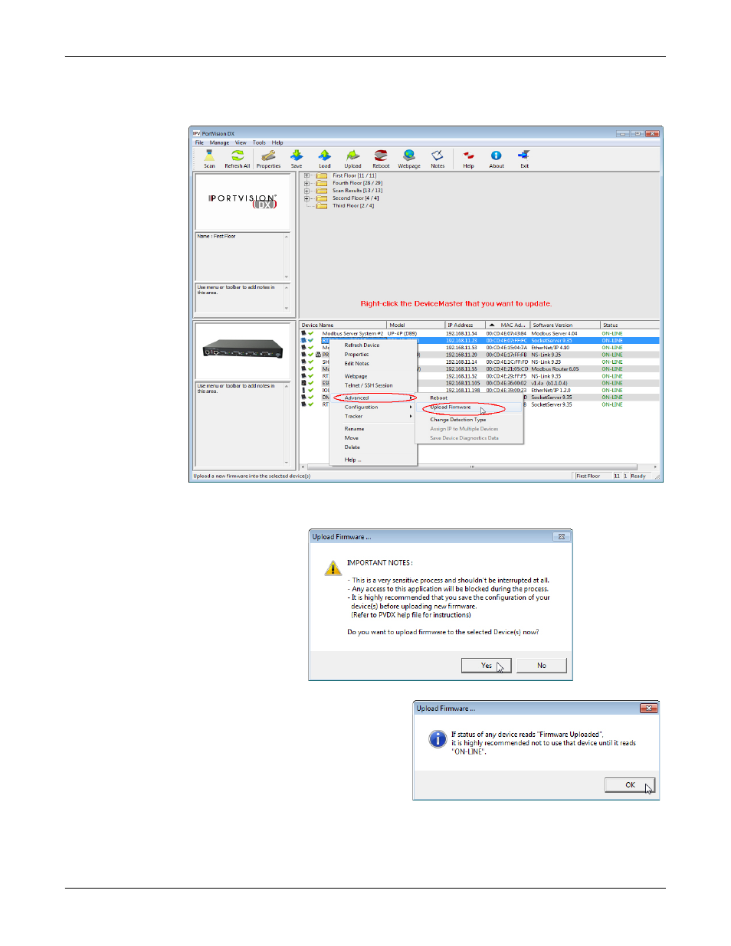Close the Upload Firmware info dialog
Viewport: 731px width, 946px height.
(x=648, y=709)
